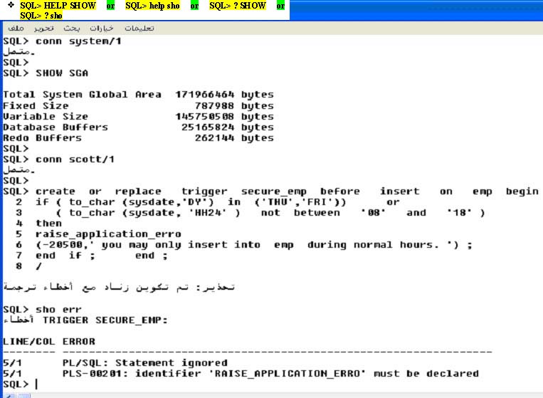Click the horizontal scrollbar at window bottom

click(270, 394)
